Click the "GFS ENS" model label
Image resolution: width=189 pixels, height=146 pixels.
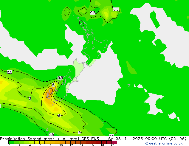(90, 139)
